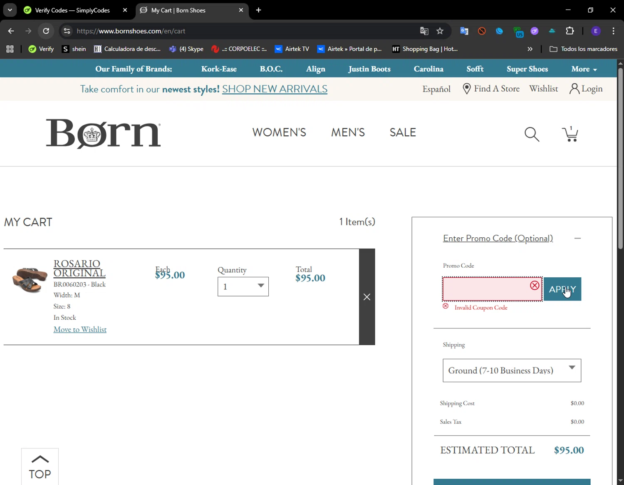Click the Google Translate extension icon

coord(464,31)
